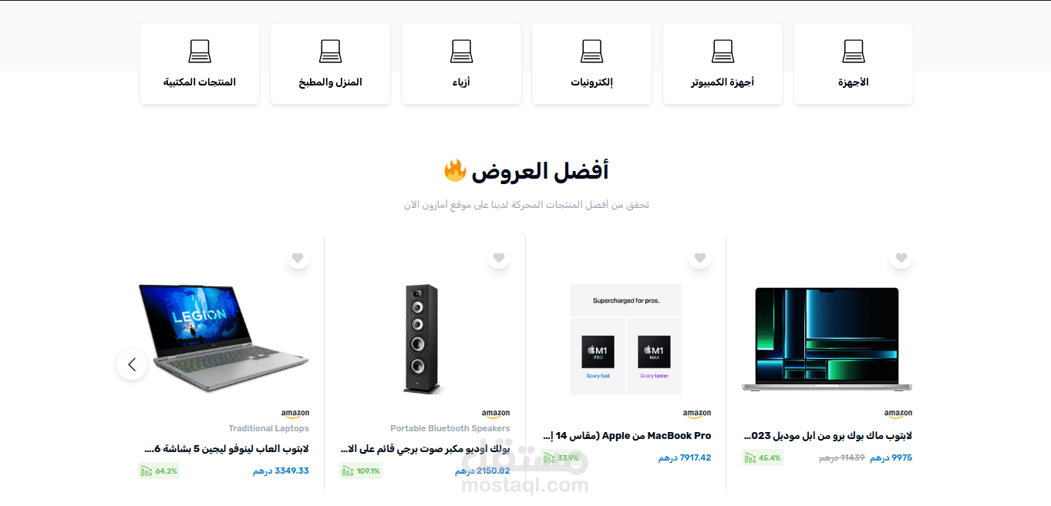The height and width of the screenshot is (506, 1051).
Task: Toggle heart on the Bluetooth speaker card
Action: pyautogui.click(x=499, y=258)
